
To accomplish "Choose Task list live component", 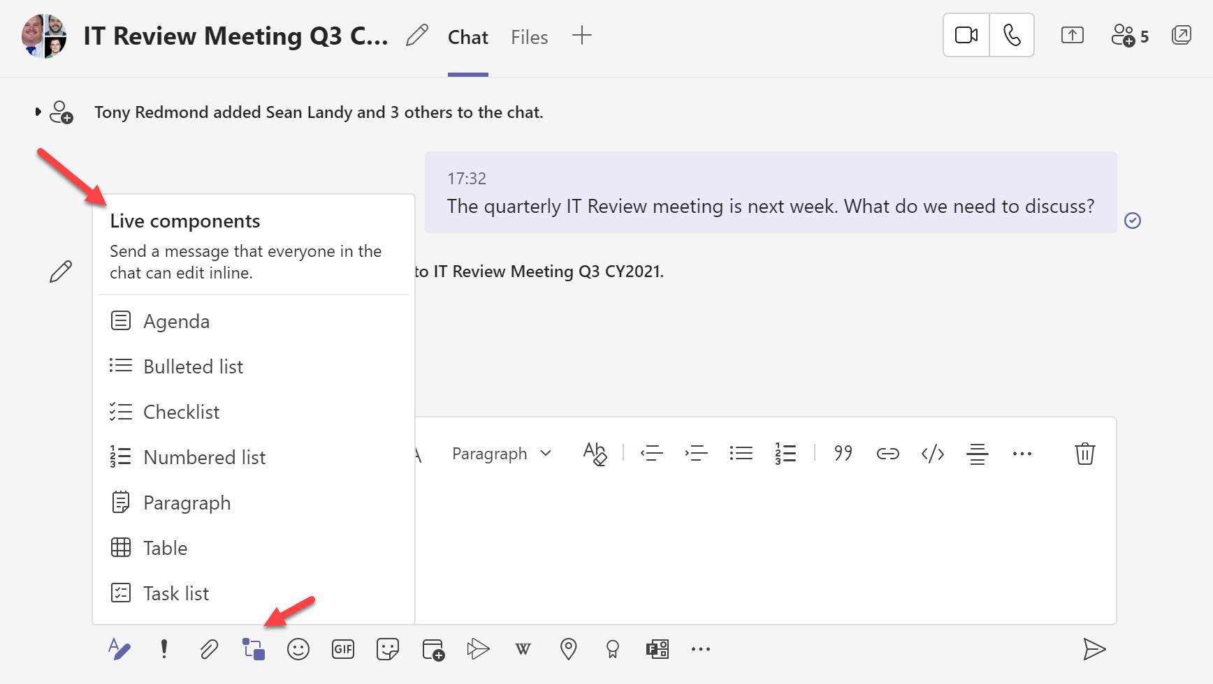I will click(176, 593).
